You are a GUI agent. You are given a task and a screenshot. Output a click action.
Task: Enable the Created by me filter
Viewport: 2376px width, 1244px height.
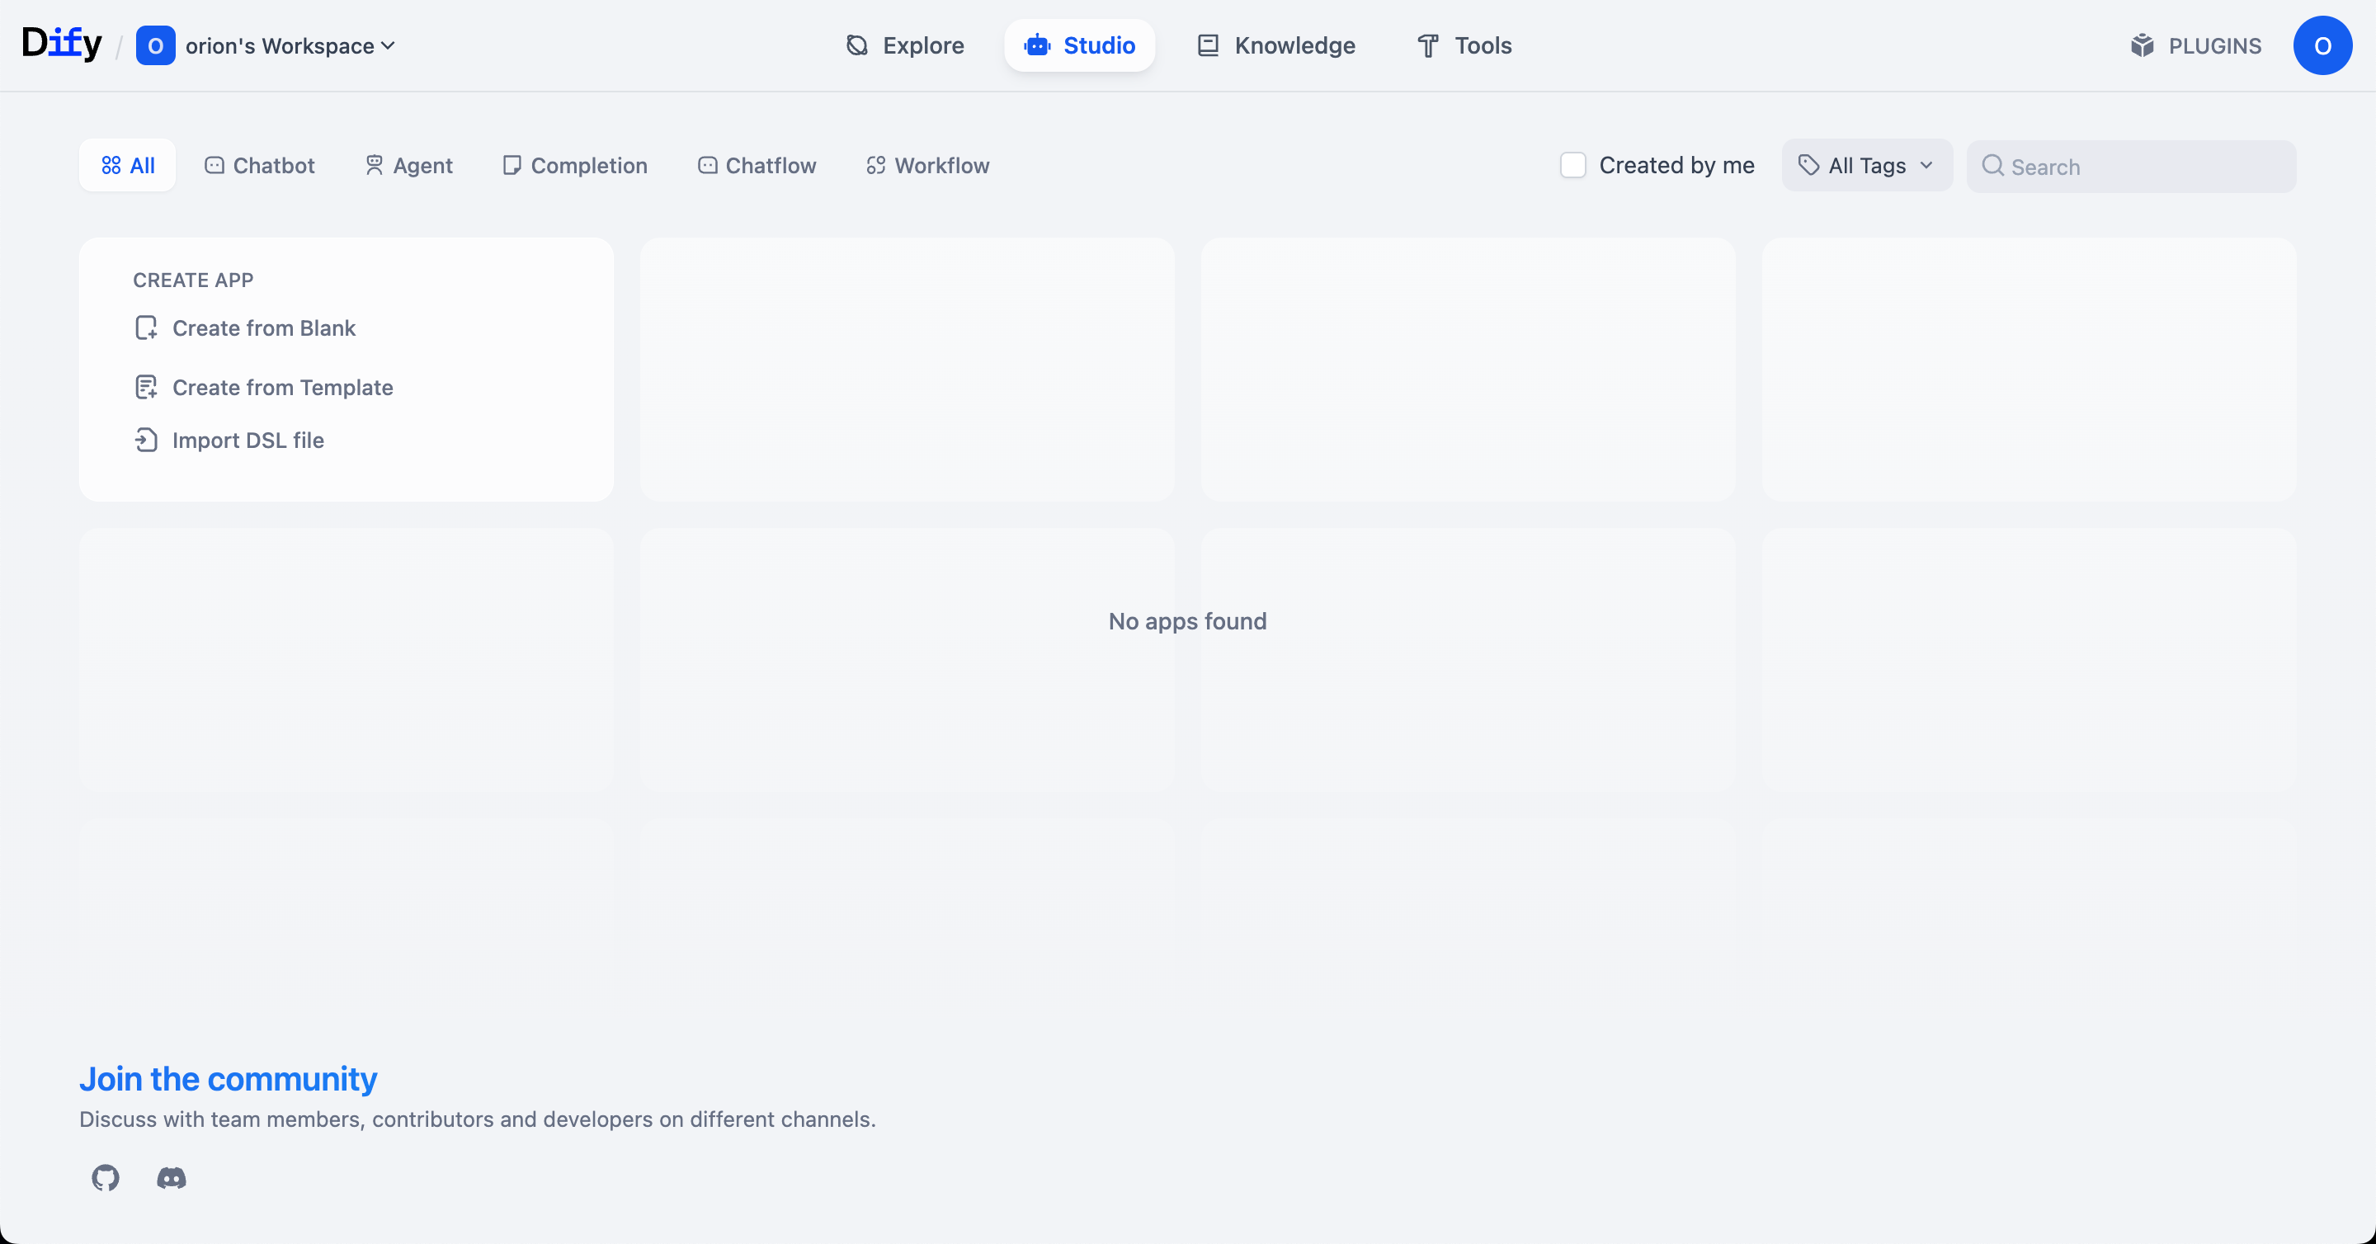pos(1573,164)
